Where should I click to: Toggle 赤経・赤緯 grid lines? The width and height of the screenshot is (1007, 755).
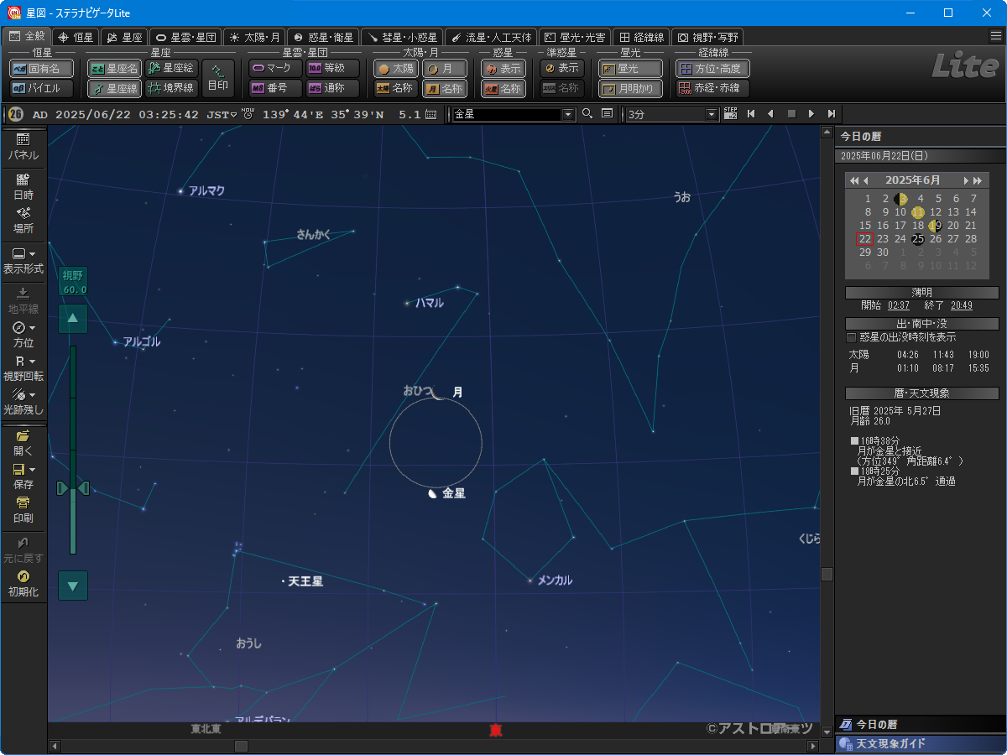pyautogui.click(x=712, y=88)
